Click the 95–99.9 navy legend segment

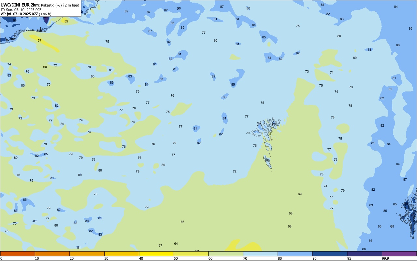365,254
